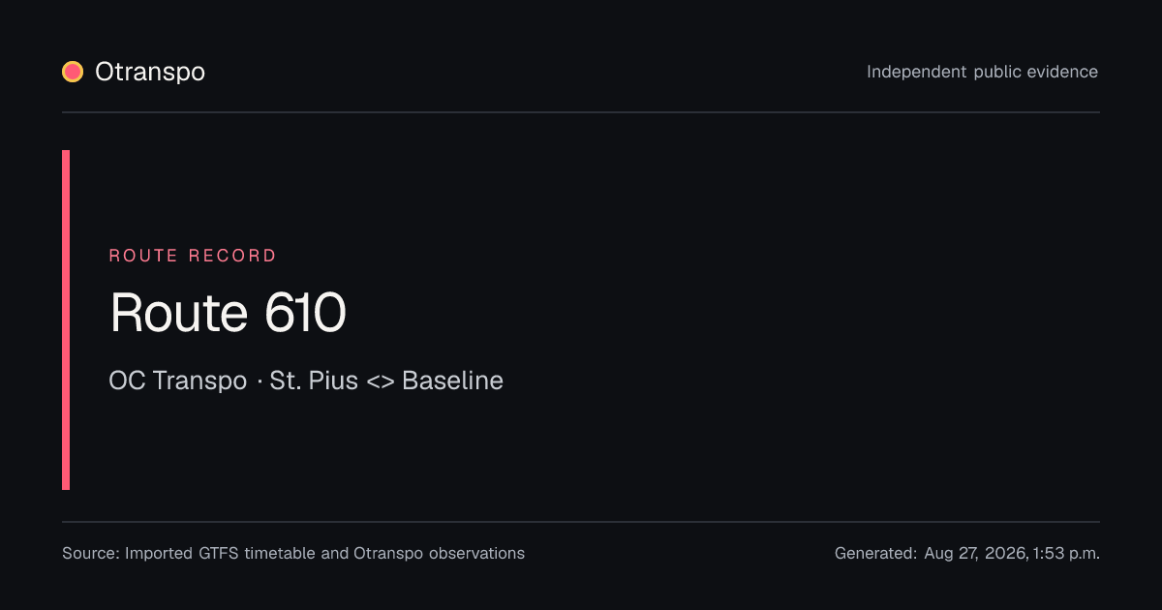Viewport: 1162px width, 610px height.
Task: Click the middle dot separator after OC Transpo
Action: [x=259, y=381]
